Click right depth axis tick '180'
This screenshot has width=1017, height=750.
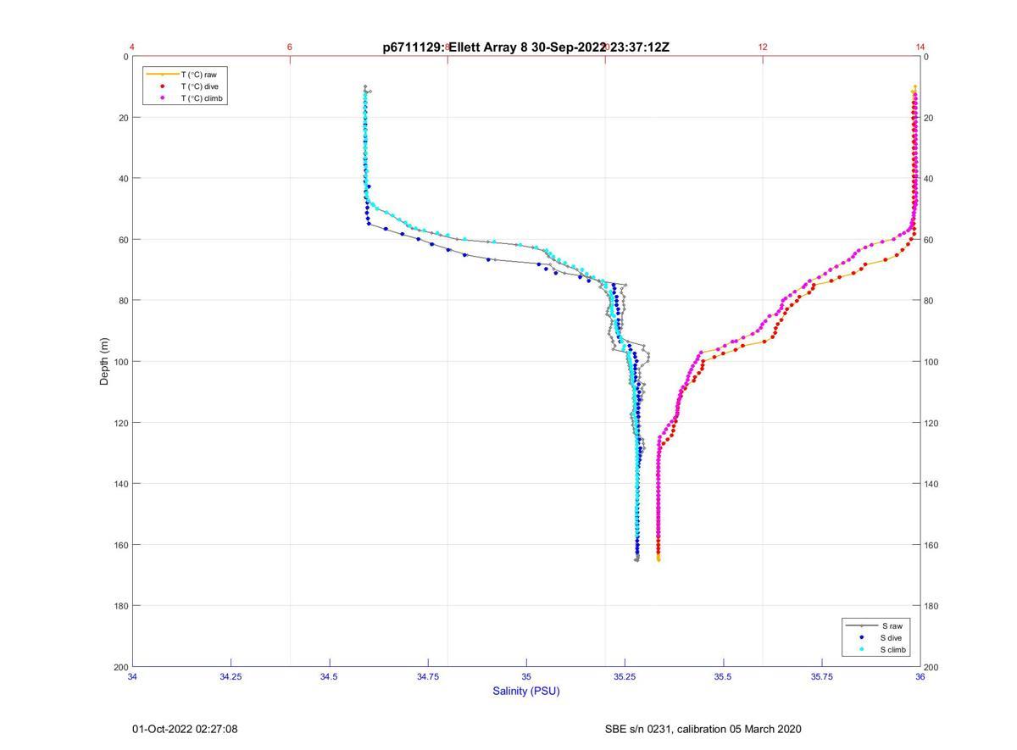coord(931,606)
